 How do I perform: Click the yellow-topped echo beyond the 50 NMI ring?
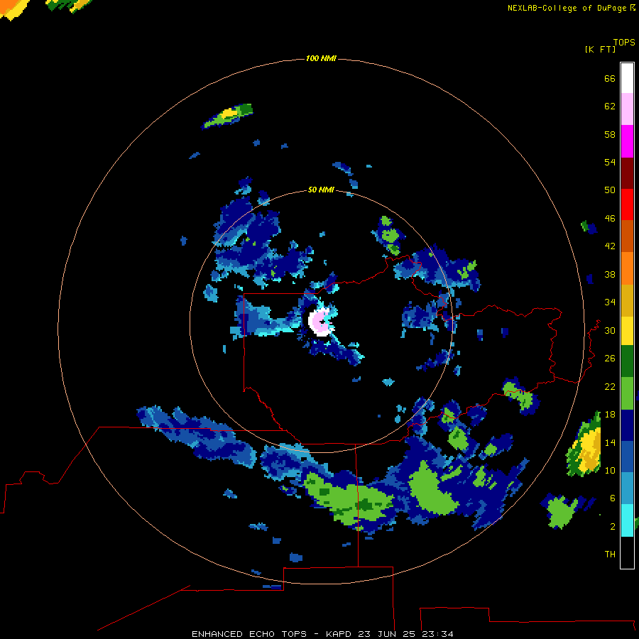227,116
